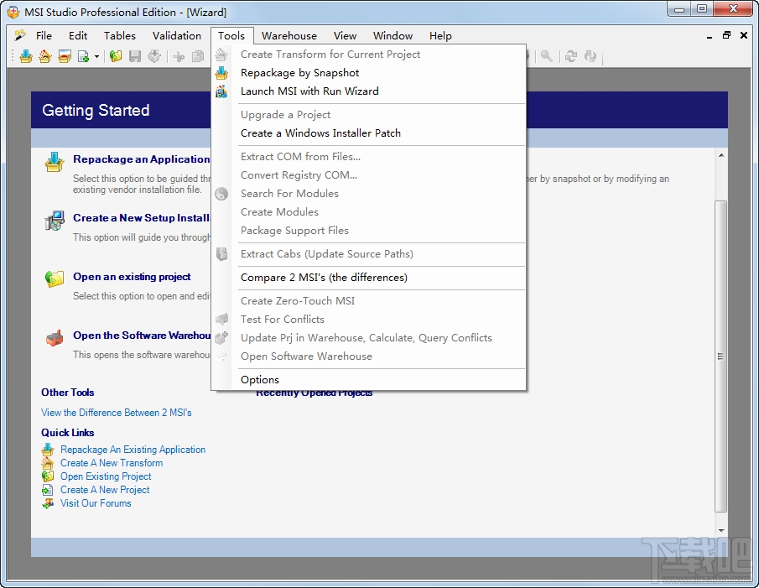
Task: Open the dropdown arrow beside the New Project icon
Action: pos(96,56)
